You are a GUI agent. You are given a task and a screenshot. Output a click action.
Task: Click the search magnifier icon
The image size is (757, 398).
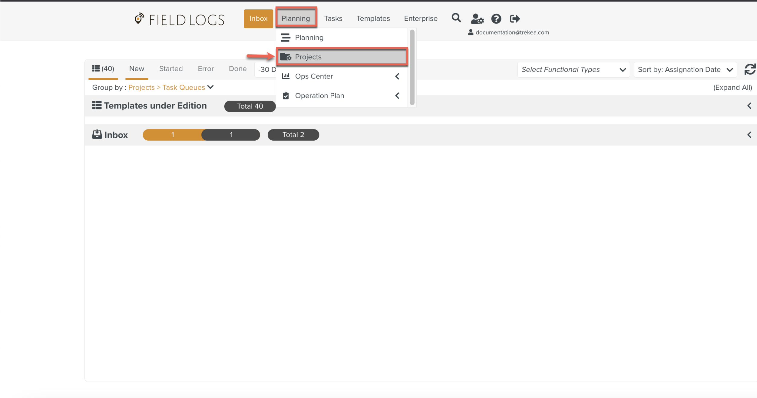(456, 18)
